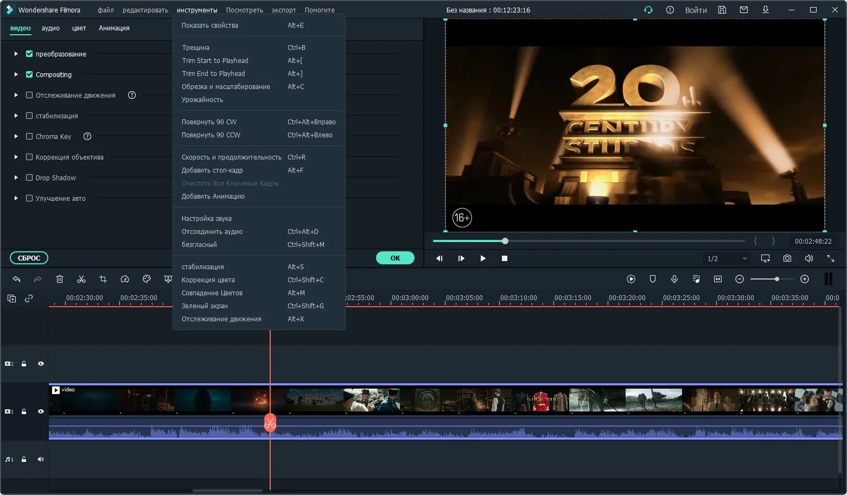The height and width of the screenshot is (495, 847).
Task: Split clip with scissors toolbar icon
Action: click(81, 279)
